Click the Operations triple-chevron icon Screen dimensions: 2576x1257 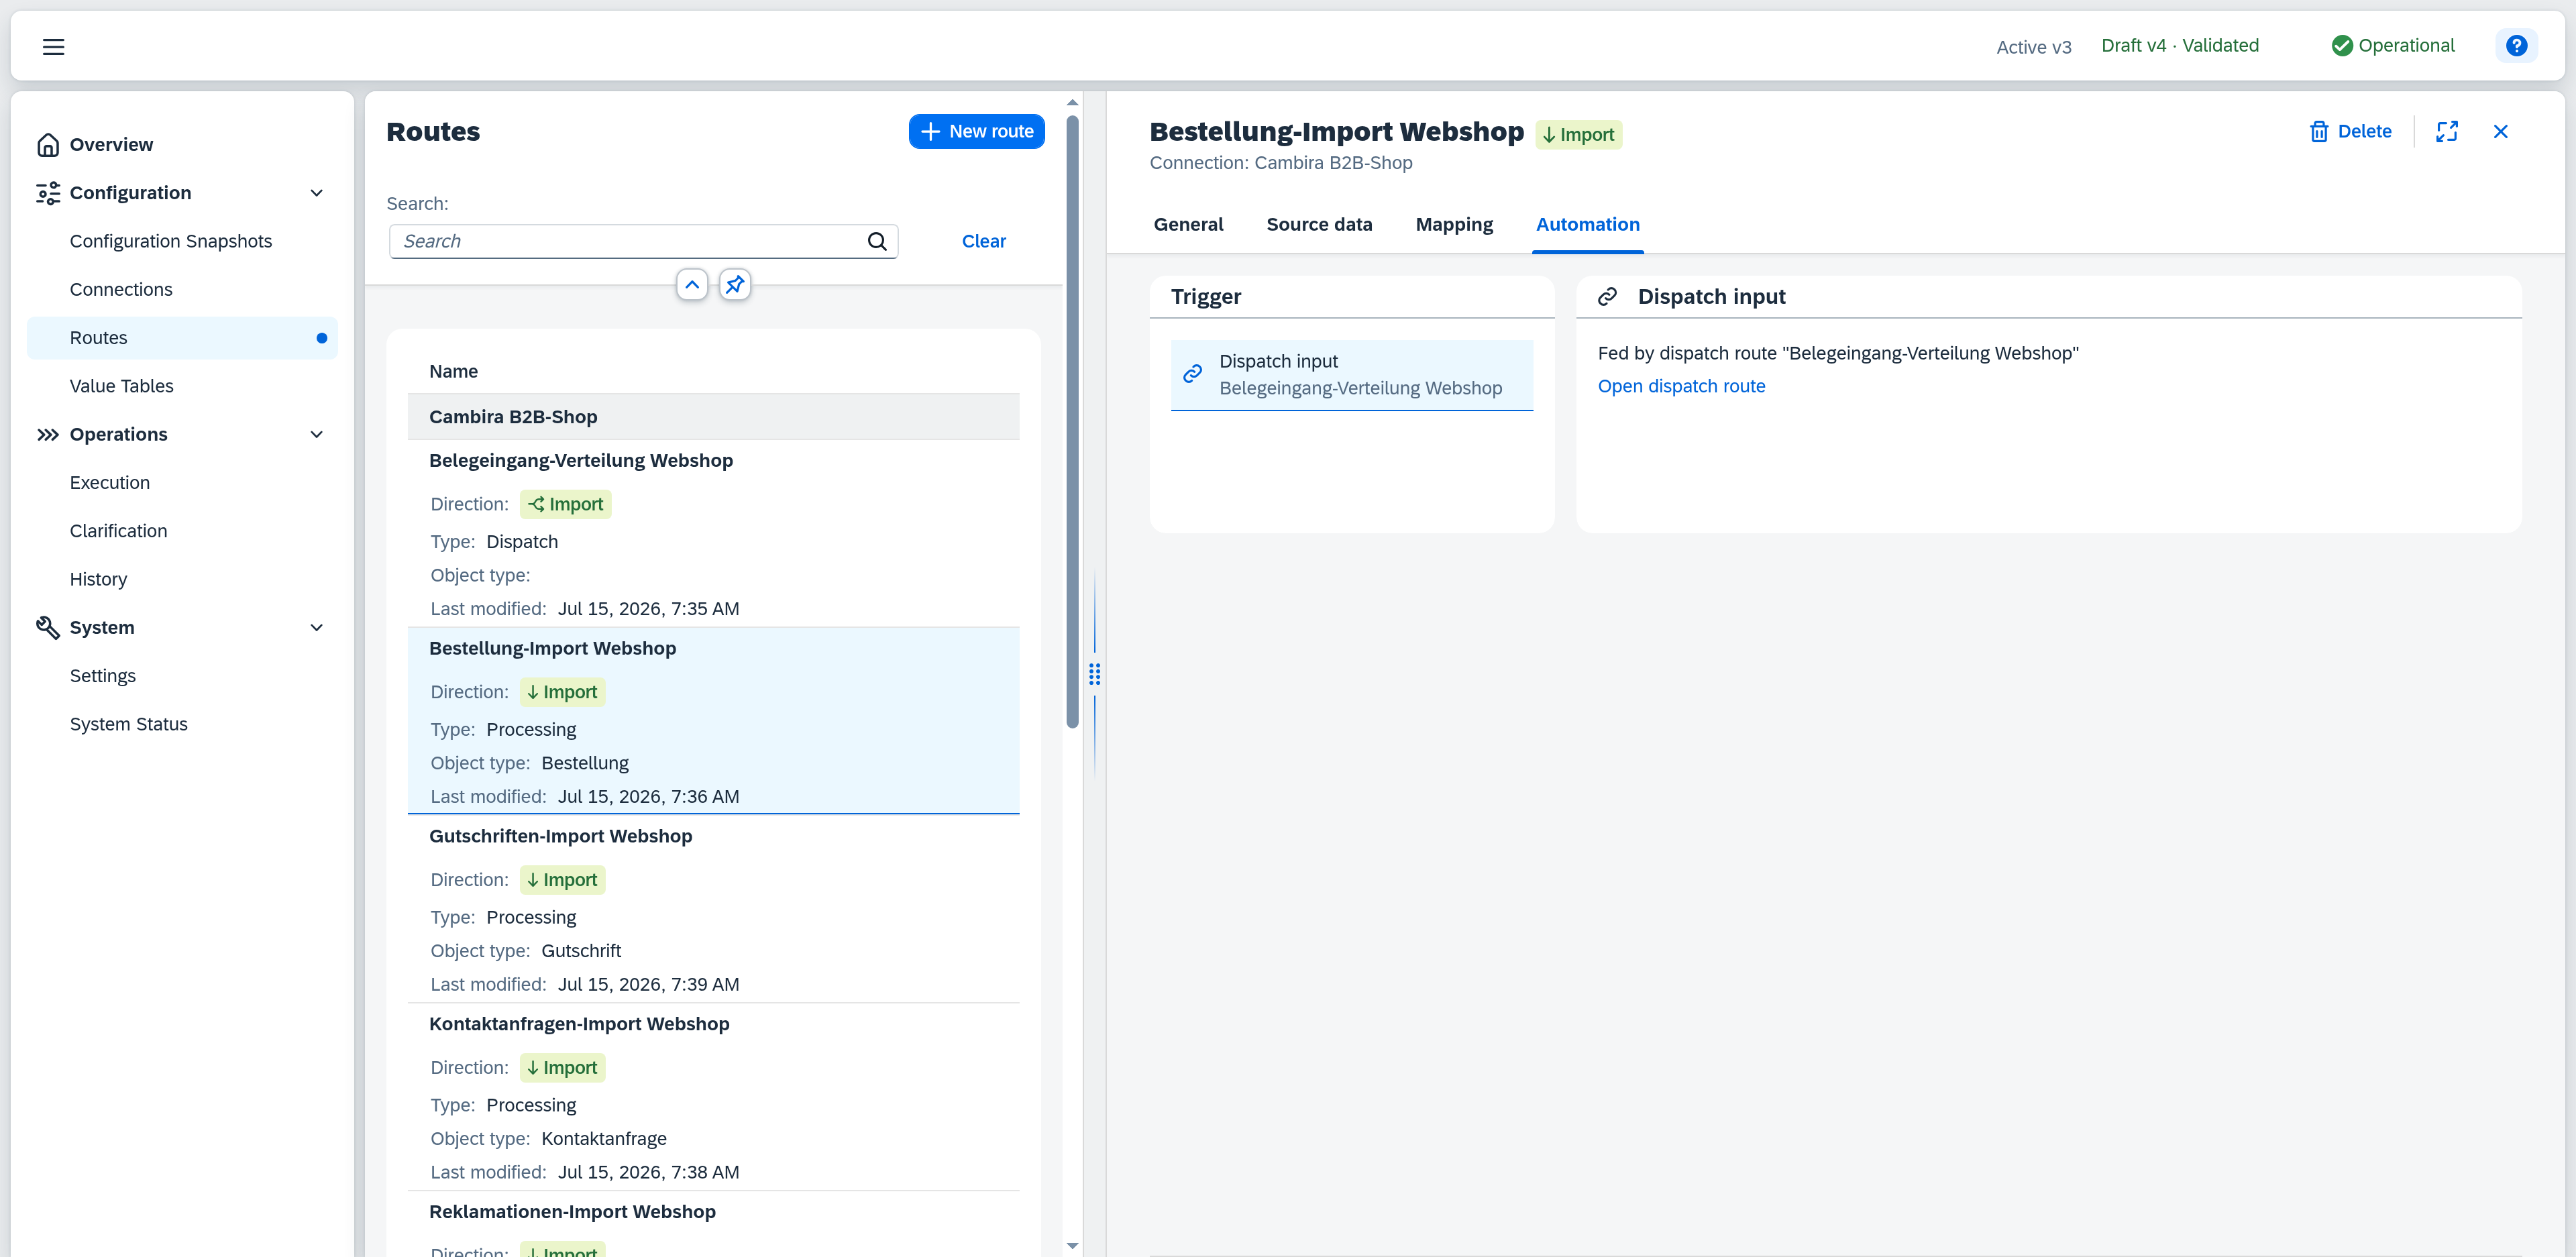48,434
